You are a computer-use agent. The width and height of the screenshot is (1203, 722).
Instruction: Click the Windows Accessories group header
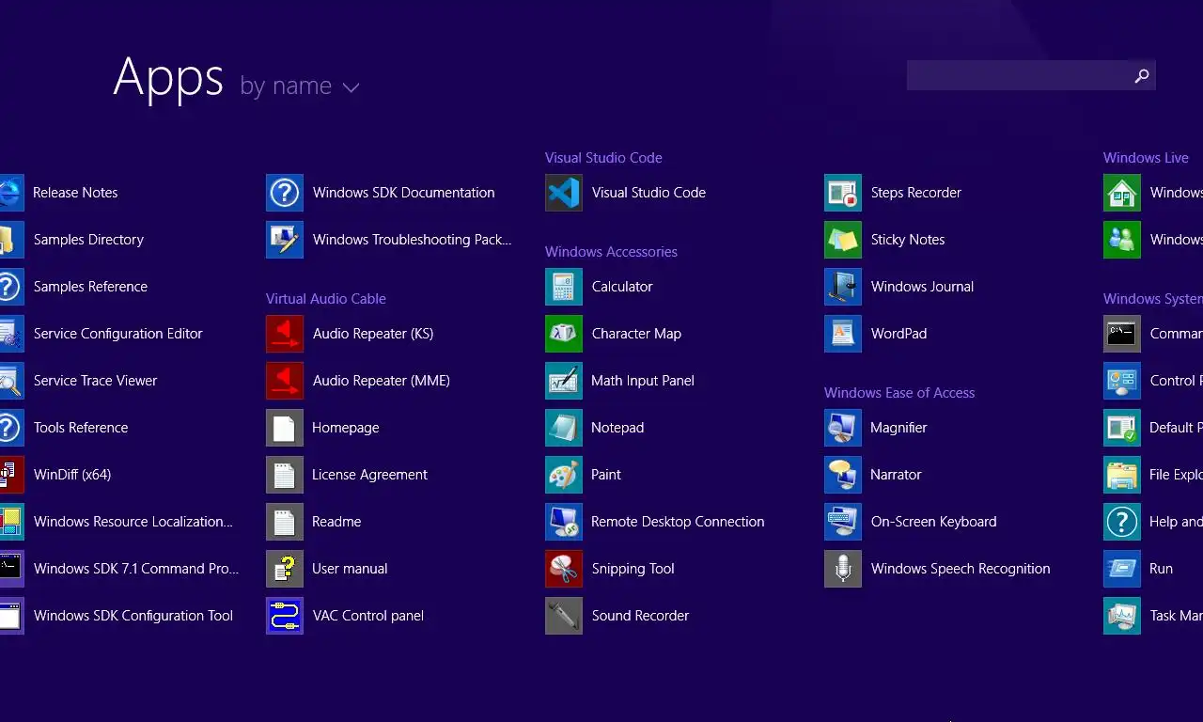point(611,252)
